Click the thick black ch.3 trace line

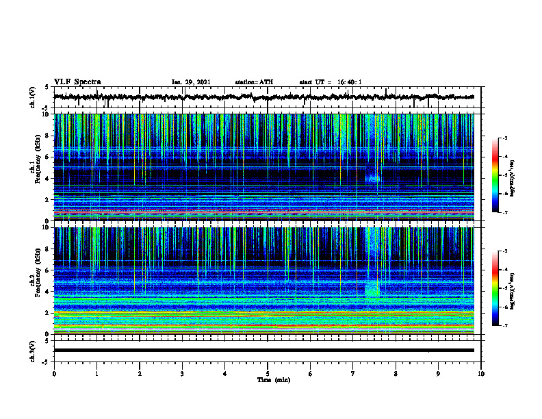tap(263, 351)
